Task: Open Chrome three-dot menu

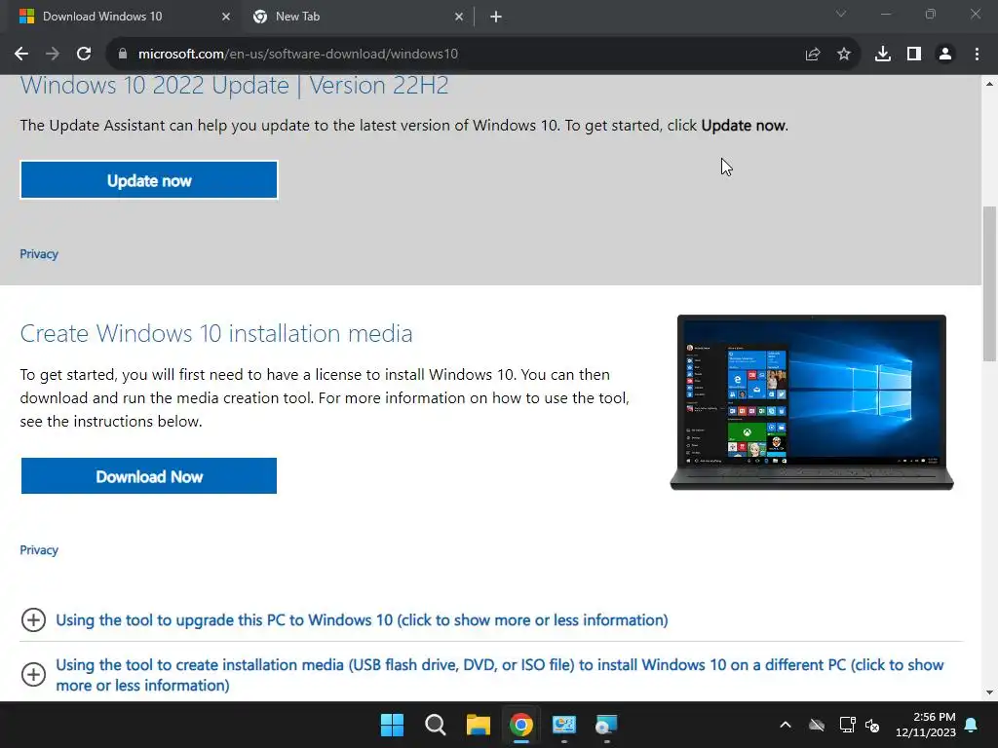Action: (x=977, y=55)
